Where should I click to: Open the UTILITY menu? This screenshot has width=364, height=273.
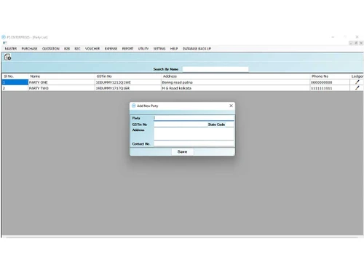[143, 49]
